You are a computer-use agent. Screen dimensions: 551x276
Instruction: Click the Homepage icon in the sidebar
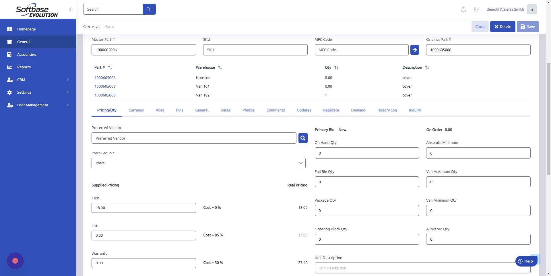pyautogui.click(x=9, y=29)
